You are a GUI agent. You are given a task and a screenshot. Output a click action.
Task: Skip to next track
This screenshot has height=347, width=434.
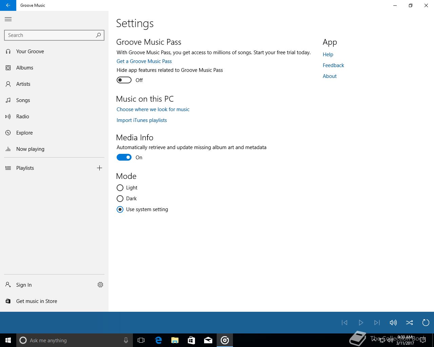[377, 323]
